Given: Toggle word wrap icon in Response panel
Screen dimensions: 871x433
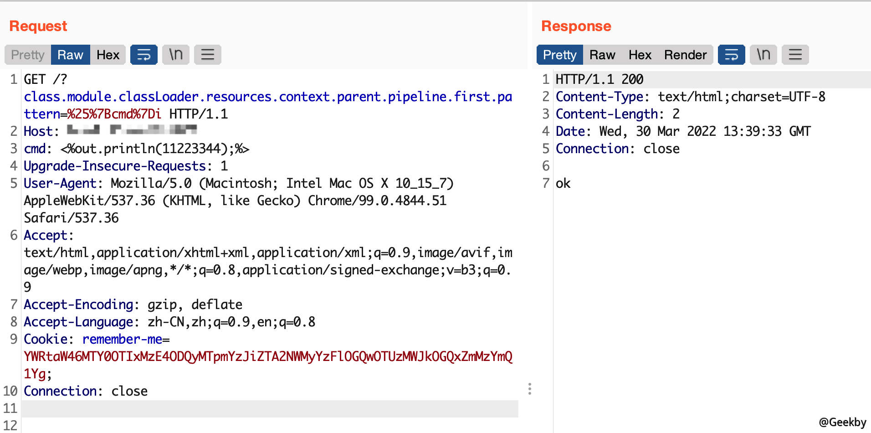Looking at the screenshot, I should point(731,55).
